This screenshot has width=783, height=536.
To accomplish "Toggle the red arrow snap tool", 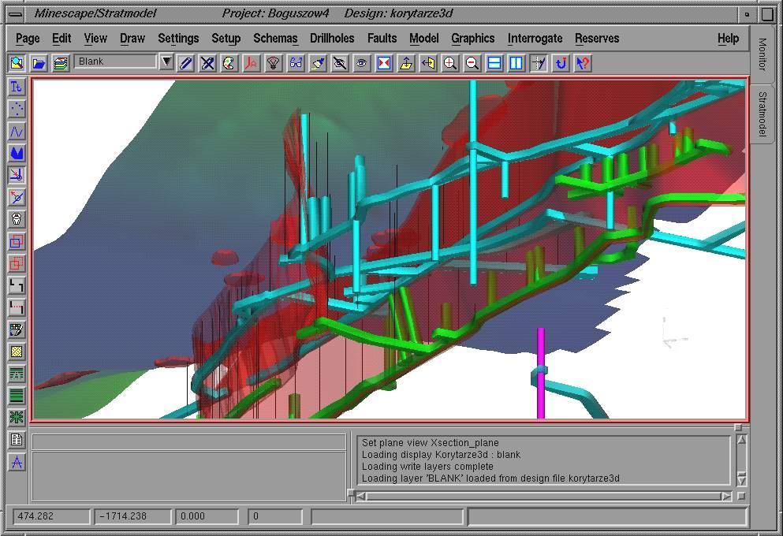I will [x=17, y=175].
